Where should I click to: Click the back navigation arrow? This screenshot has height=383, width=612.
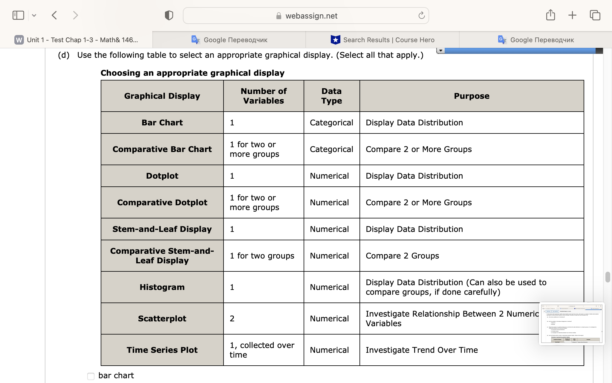(54, 15)
